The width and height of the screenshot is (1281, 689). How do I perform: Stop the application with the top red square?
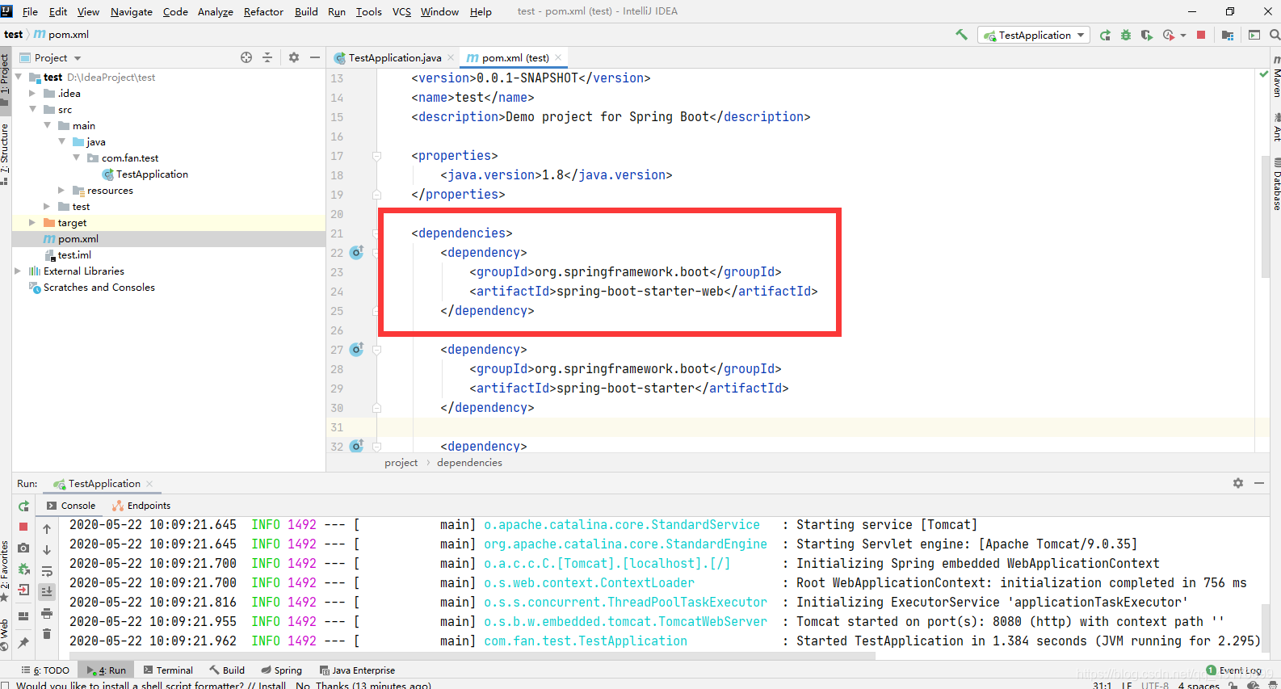pyautogui.click(x=1201, y=35)
